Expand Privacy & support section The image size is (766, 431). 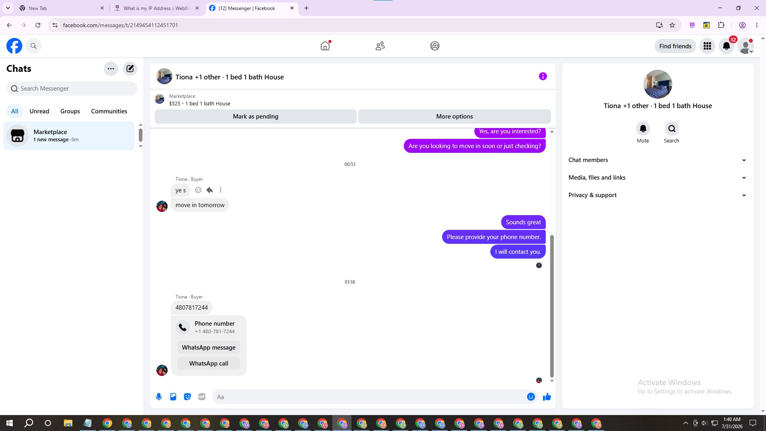[x=657, y=195]
